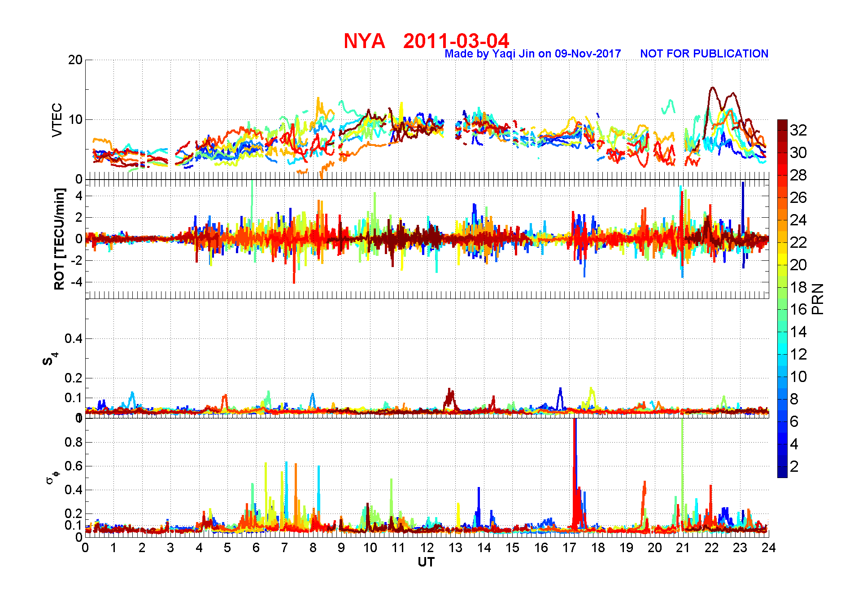Click tick label 4 on the ROT axis
The image size is (854, 597).
pos(79,196)
